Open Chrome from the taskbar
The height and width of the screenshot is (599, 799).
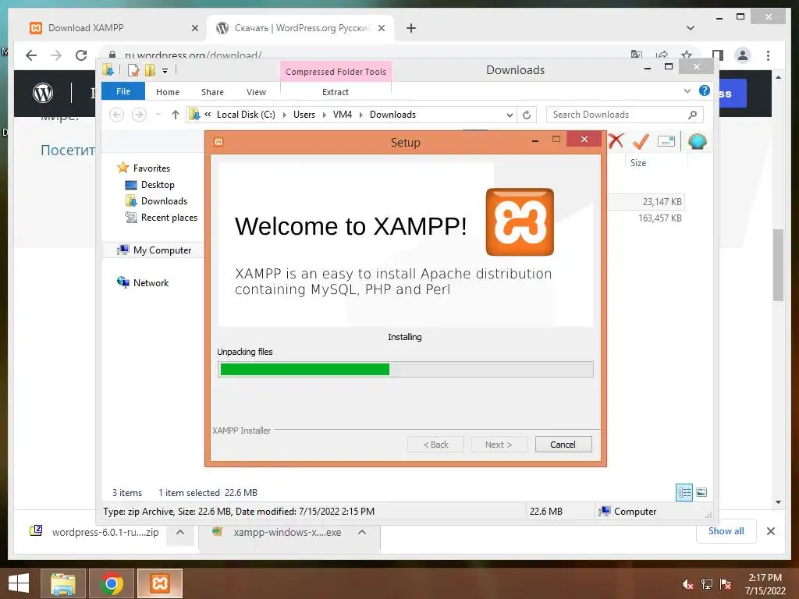pyautogui.click(x=112, y=583)
